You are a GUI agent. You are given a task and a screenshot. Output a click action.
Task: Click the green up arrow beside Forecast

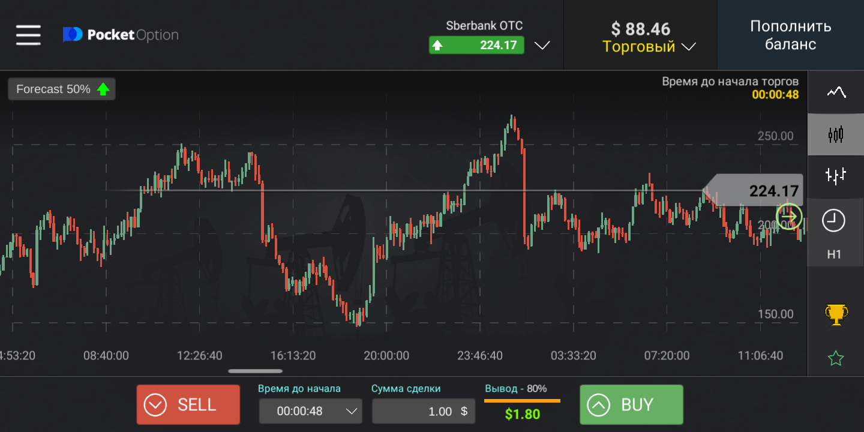[103, 89]
